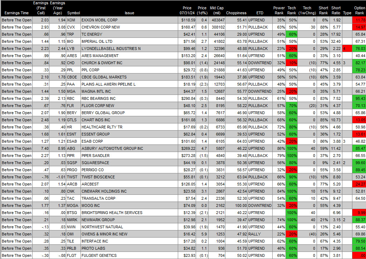The image size is (366, 259).
Task: Click Squarespace's green 99.60 option rank
Action: click(x=359, y=163)
